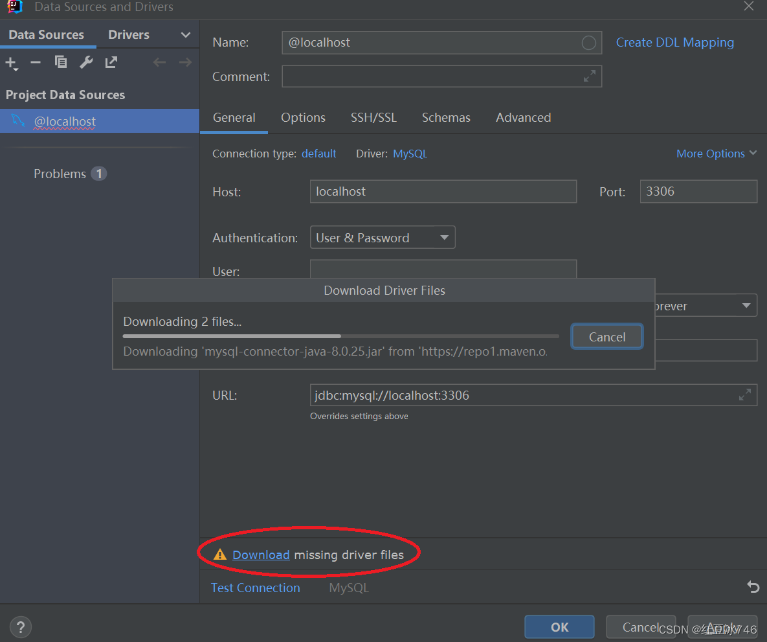Viewport: 767px width, 642px height.
Task: Open the Problems entry in the sidebar
Action: click(x=60, y=174)
